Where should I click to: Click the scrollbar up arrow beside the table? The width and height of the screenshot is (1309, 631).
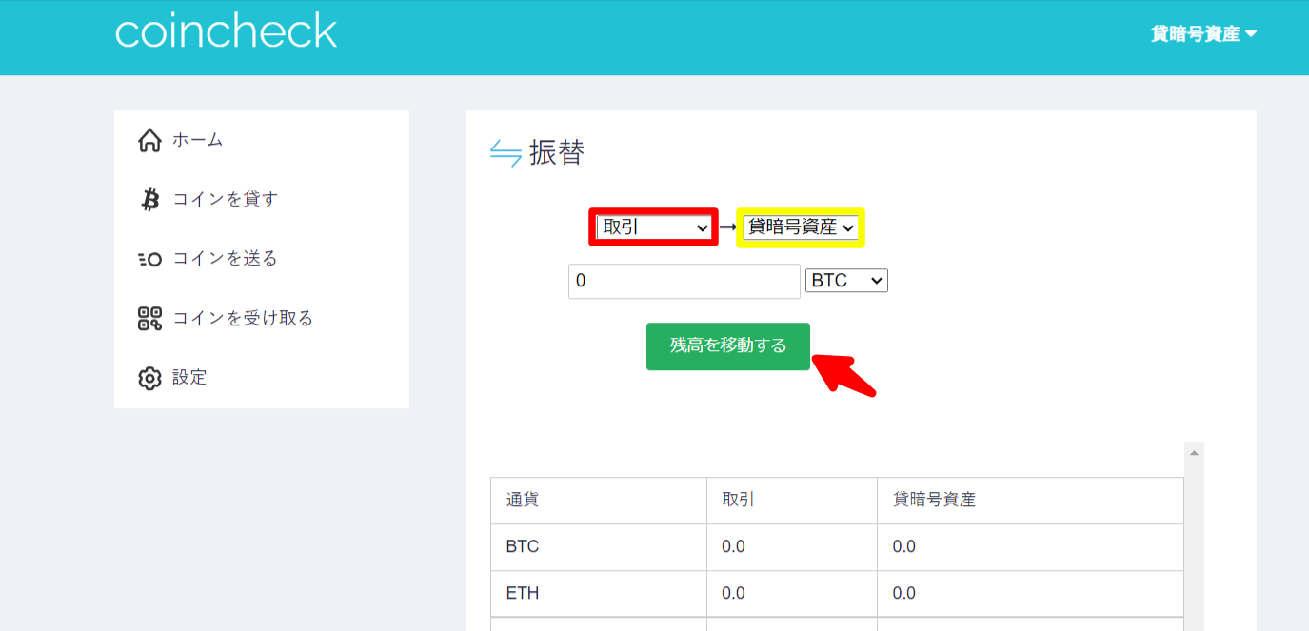tap(1195, 451)
